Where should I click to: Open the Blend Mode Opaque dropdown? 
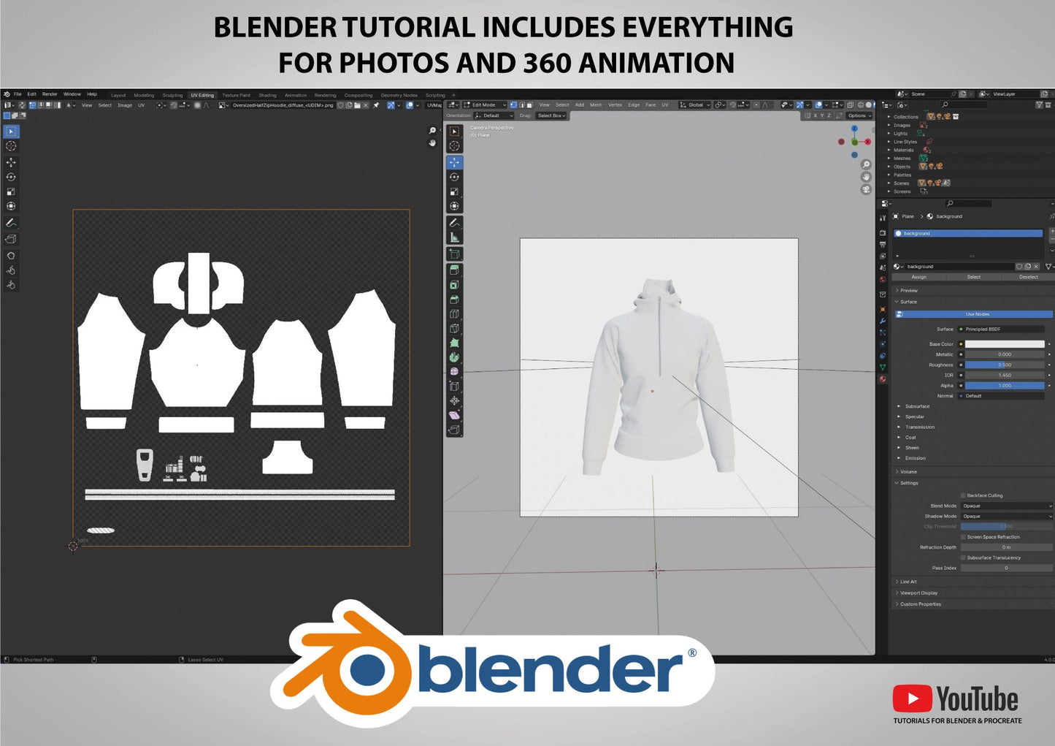tap(1007, 506)
